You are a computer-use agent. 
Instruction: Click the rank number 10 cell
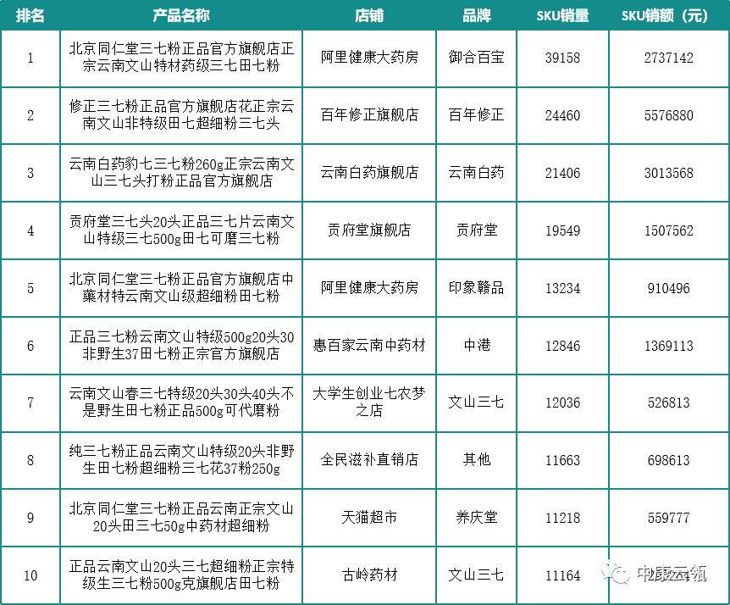30,575
